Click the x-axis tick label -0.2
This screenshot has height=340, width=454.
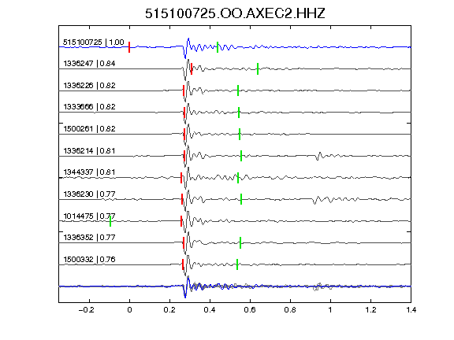click(86, 310)
